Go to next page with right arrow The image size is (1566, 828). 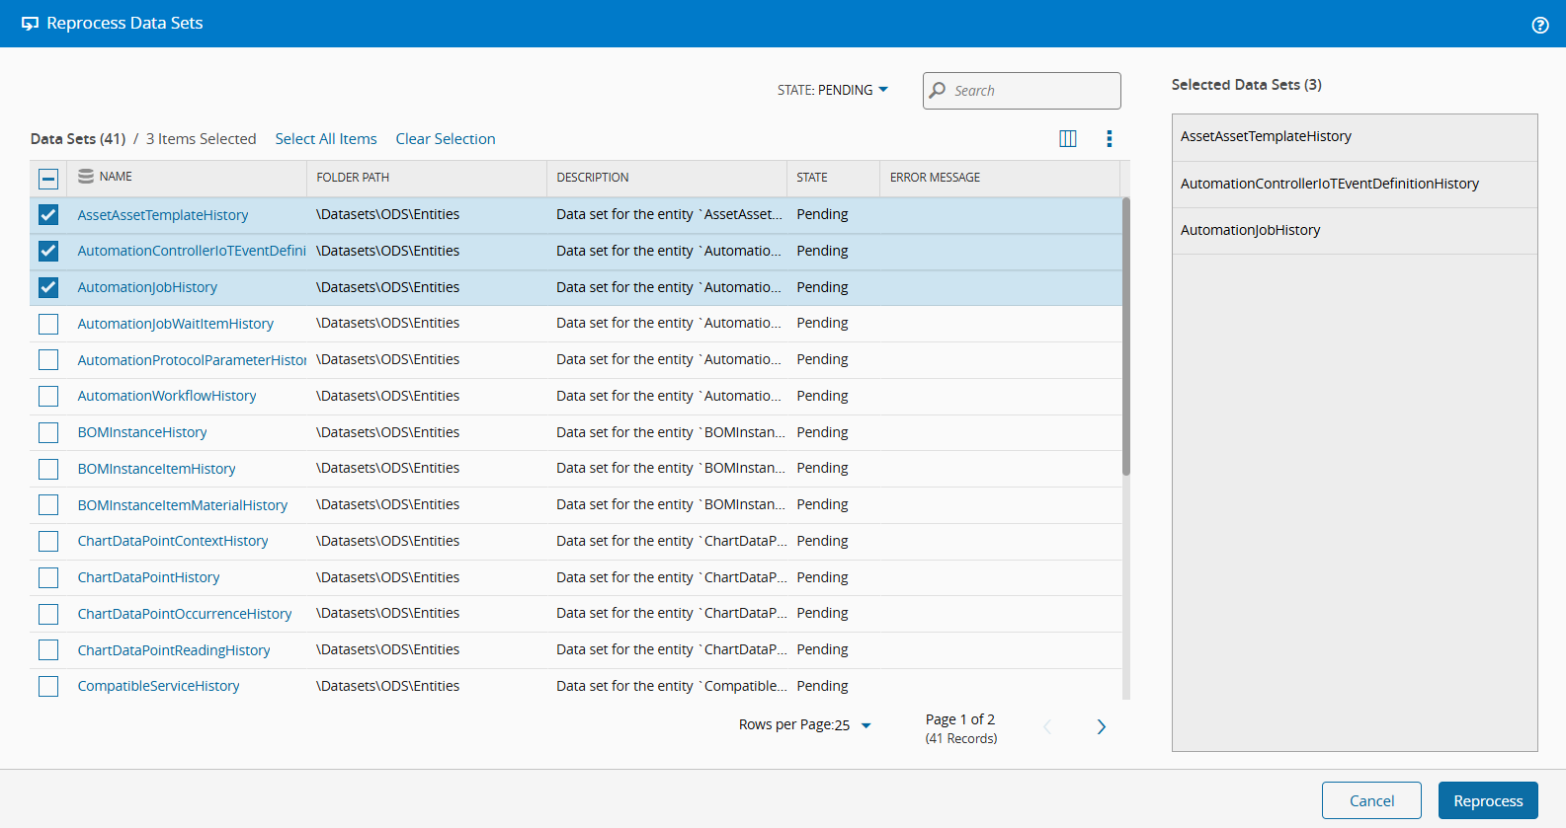[1101, 727]
